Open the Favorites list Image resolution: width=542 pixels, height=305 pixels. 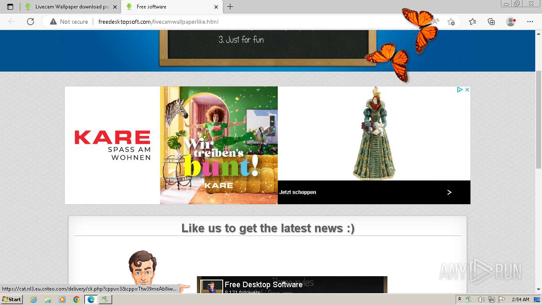pos(473,22)
